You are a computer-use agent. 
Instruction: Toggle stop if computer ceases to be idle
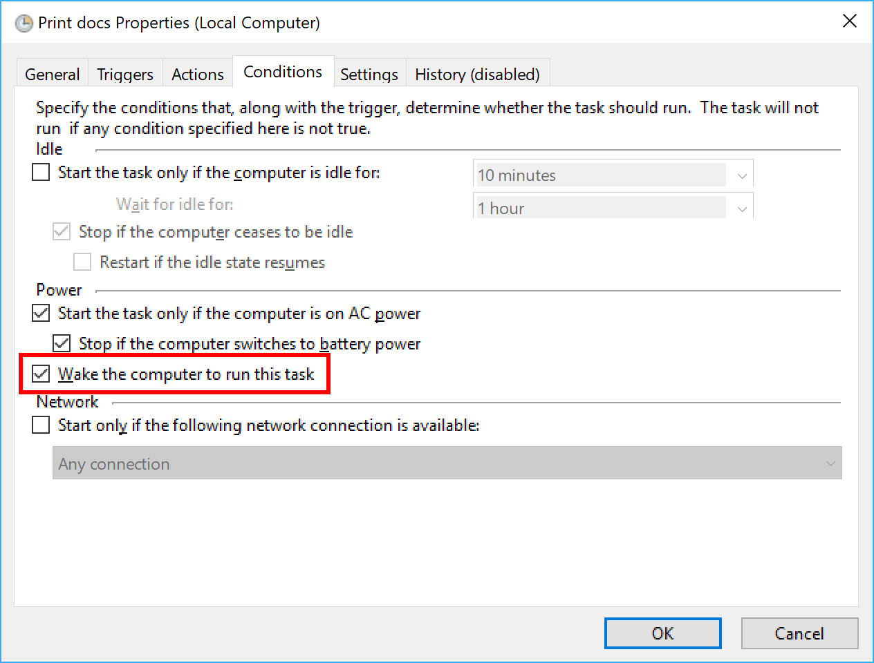(62, 231)
